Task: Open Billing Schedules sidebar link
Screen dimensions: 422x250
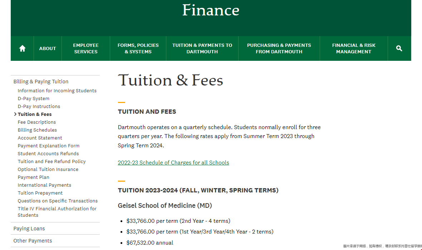Action: coord(38,130)
